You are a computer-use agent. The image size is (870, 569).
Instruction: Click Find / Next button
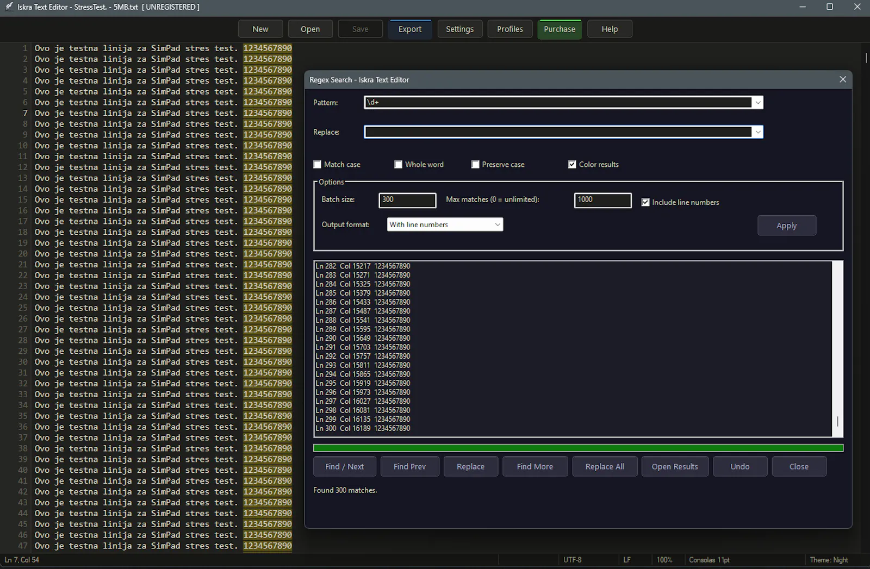click(344, 466)
